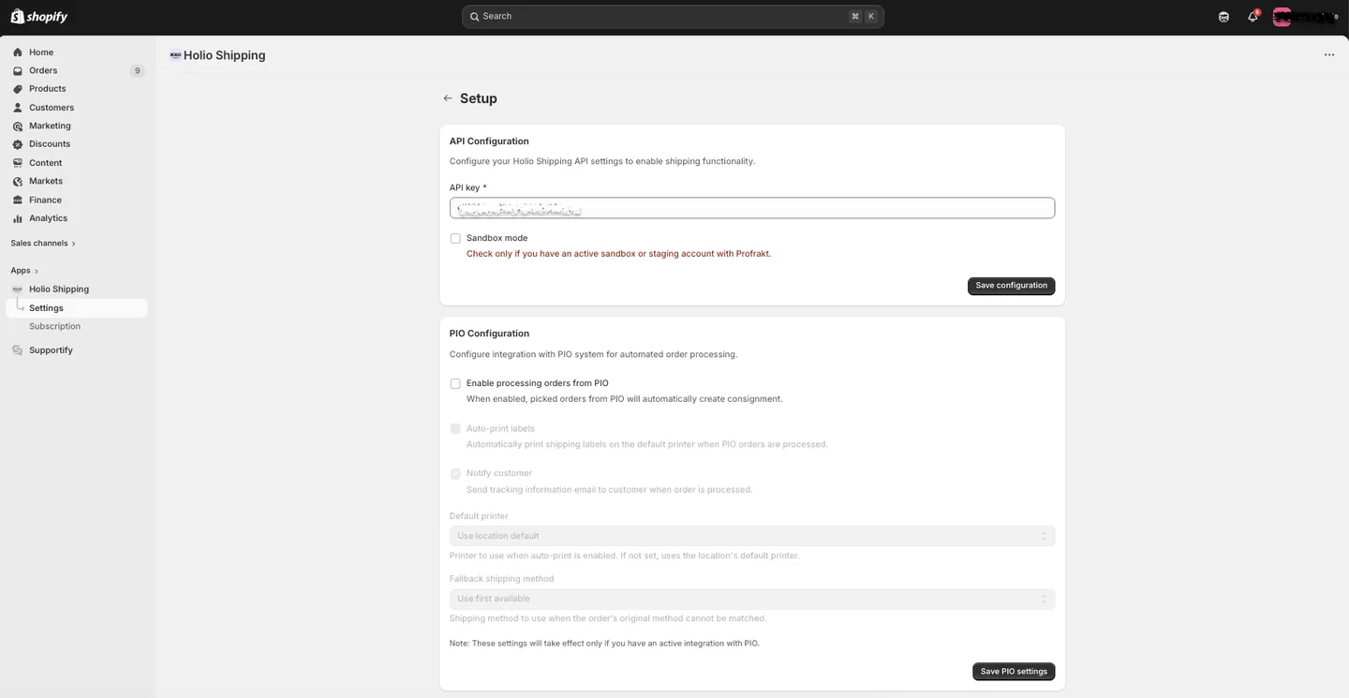This screenshot has height=698, width=1349.
Task: Toggle the Auto-print labels checkbox
Action: tap(455, 429)
